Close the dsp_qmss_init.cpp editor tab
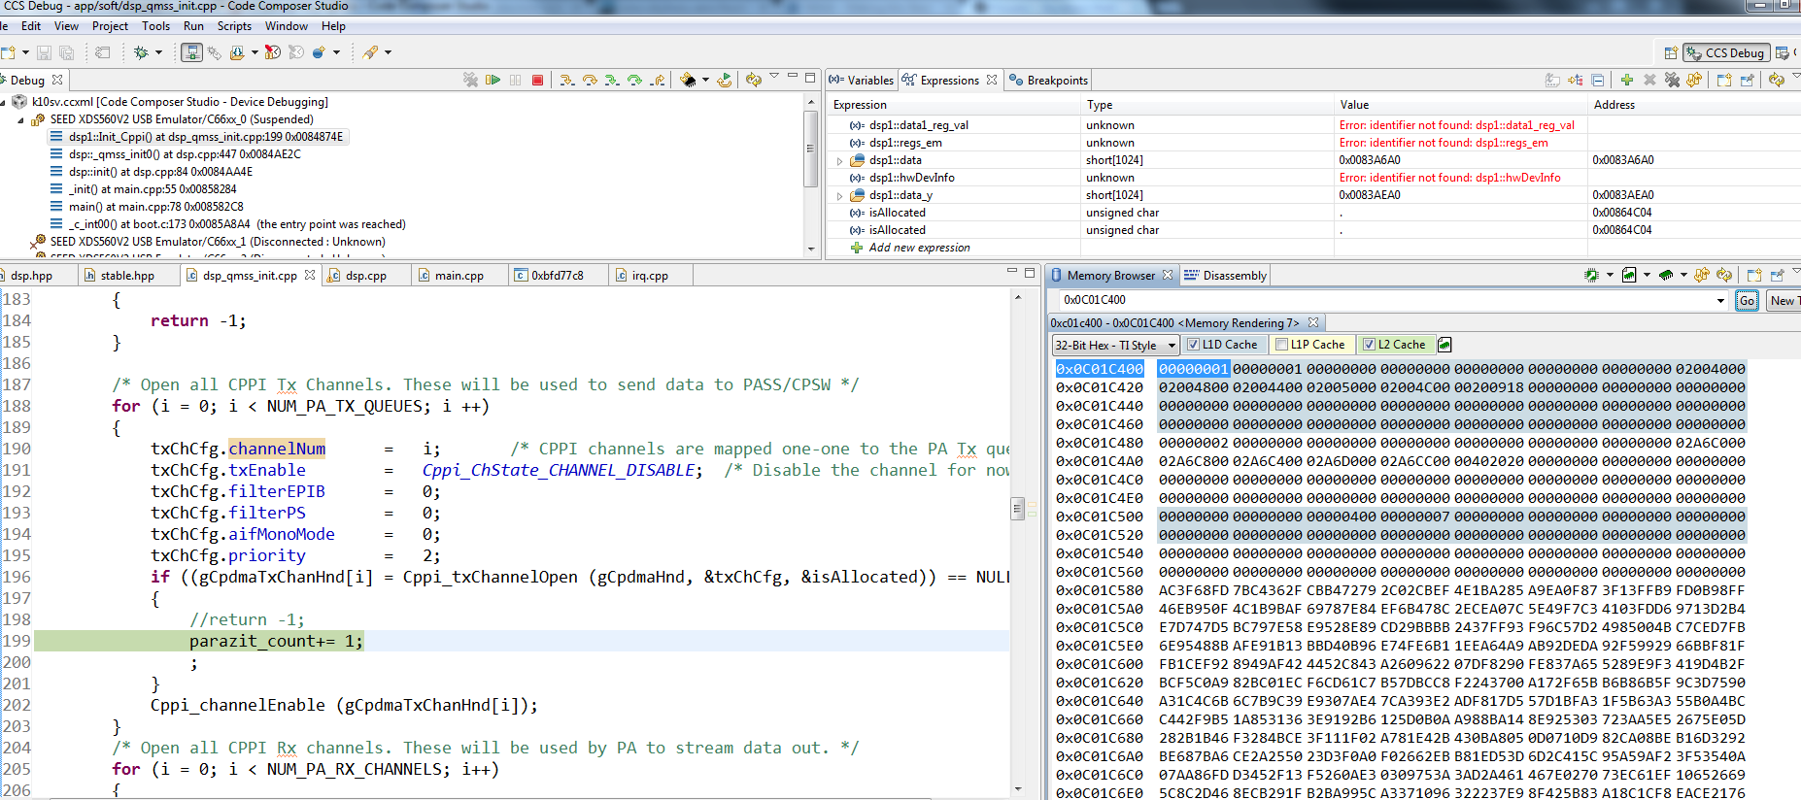Screen dimensions: 1801x800 (310, 276)
